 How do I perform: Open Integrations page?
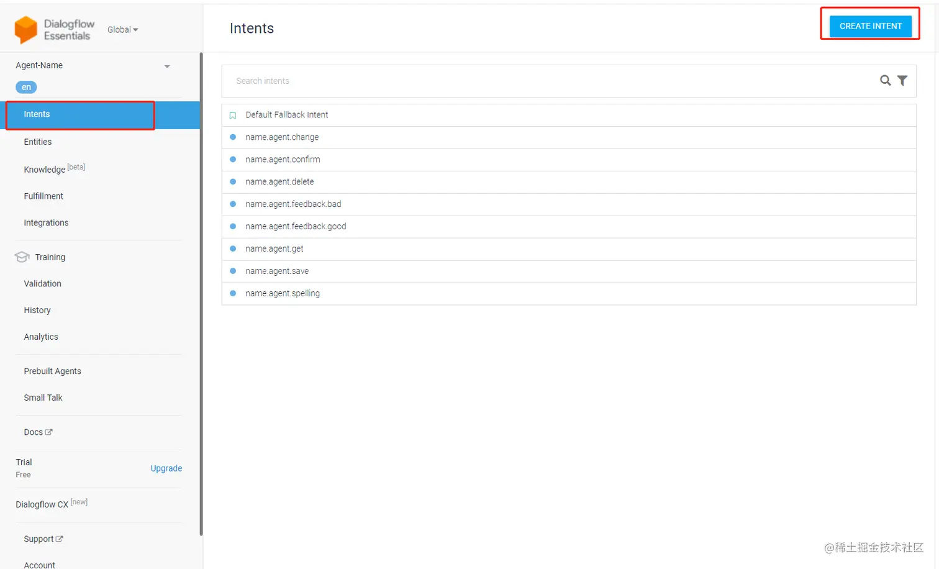[x=46, y=222]
